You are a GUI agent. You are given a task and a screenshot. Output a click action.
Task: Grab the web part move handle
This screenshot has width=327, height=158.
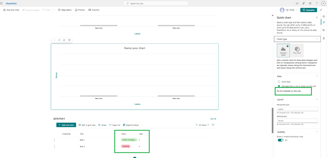pyautogui.click(x=54, y=40)
